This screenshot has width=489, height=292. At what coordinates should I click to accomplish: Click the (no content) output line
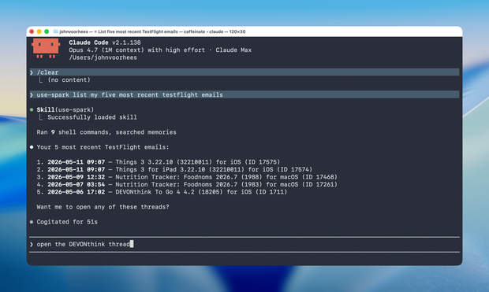[x=69, y=80]
